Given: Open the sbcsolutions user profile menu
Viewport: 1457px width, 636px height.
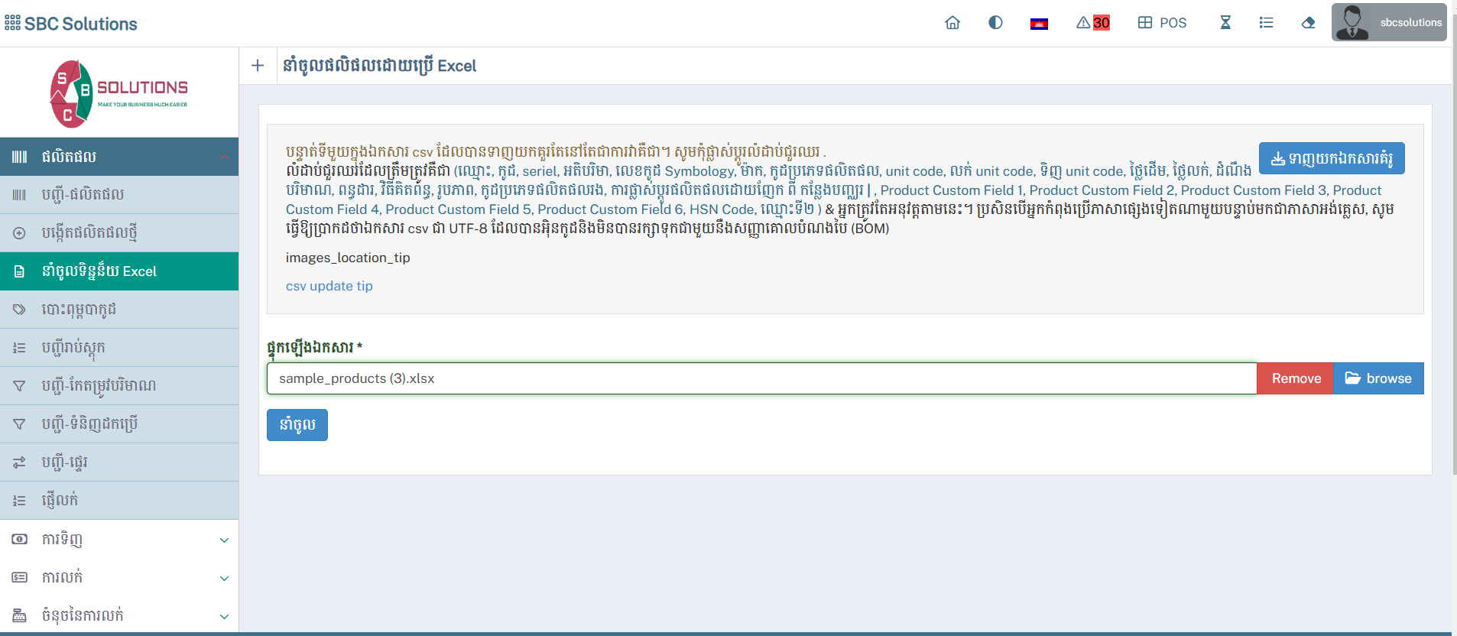Looking at the screenshot, I should 1389,23.
